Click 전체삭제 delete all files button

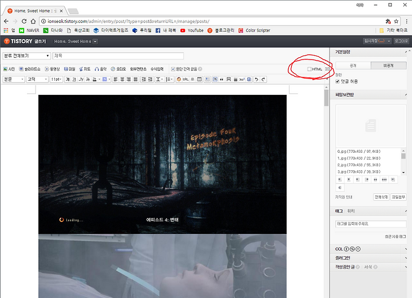click(381, 197)
